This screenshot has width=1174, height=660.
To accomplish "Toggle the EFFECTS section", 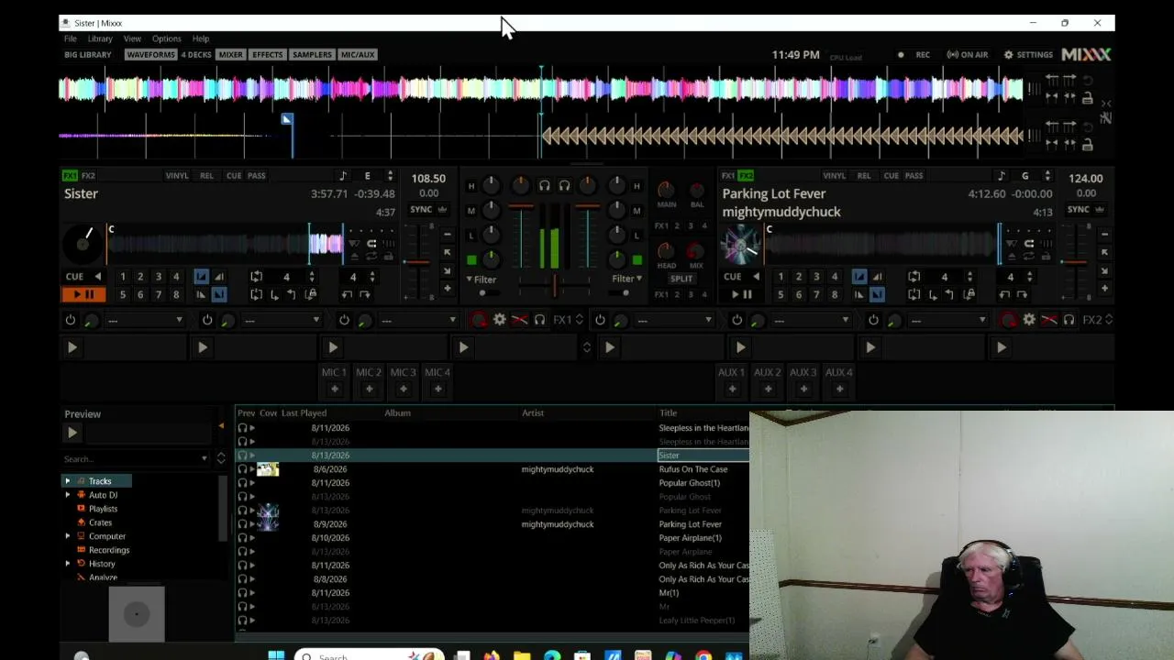I will coord(268,55).
